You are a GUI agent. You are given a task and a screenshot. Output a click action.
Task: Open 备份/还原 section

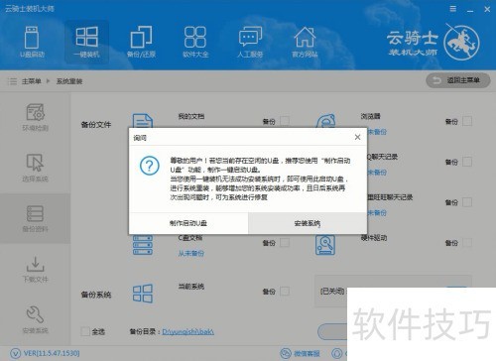coord(141,42)
